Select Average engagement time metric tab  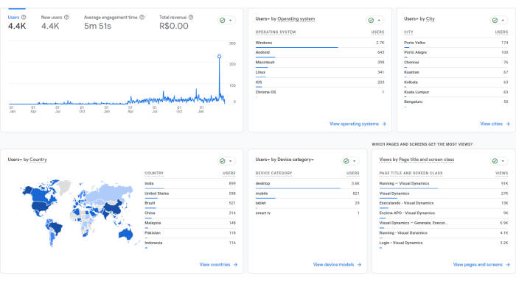(x=114, y=22)
